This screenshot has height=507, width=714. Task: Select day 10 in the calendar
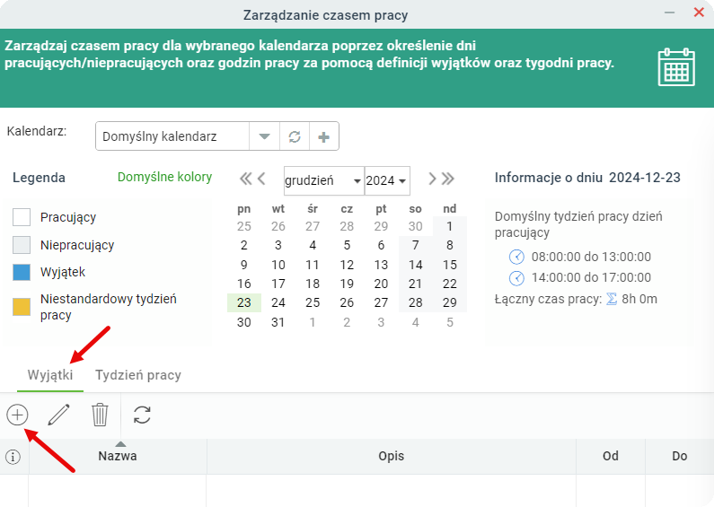pyautogui.click(x=278, y=265)
